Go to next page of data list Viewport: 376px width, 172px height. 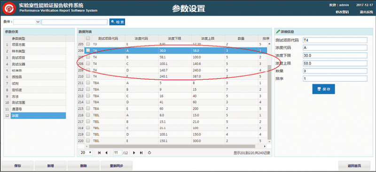tap(134, 153)
